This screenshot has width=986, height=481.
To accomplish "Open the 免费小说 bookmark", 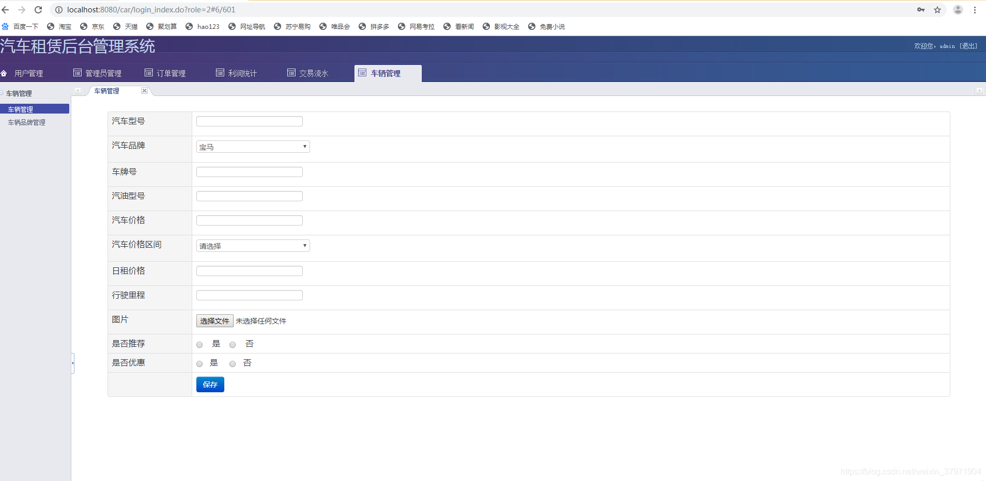I will [x=546, y=26].
